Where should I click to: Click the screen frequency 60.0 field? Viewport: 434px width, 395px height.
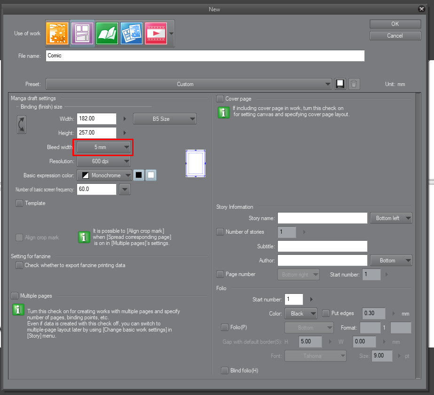pos(96,190)
